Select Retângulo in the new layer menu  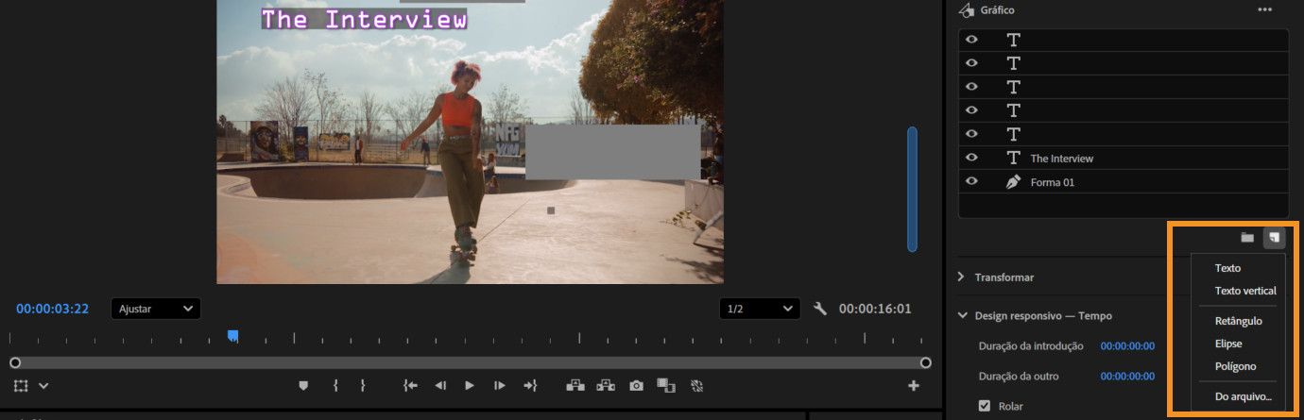(x=1238, y=321)
